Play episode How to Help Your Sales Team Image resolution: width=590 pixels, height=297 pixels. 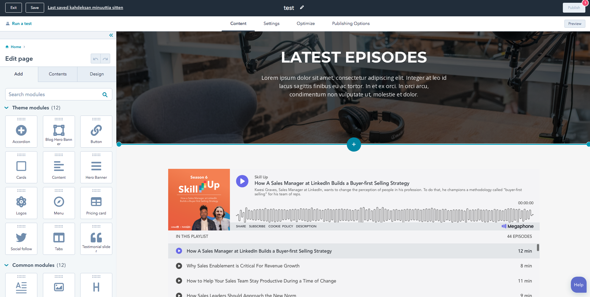[x=179, y=281]
